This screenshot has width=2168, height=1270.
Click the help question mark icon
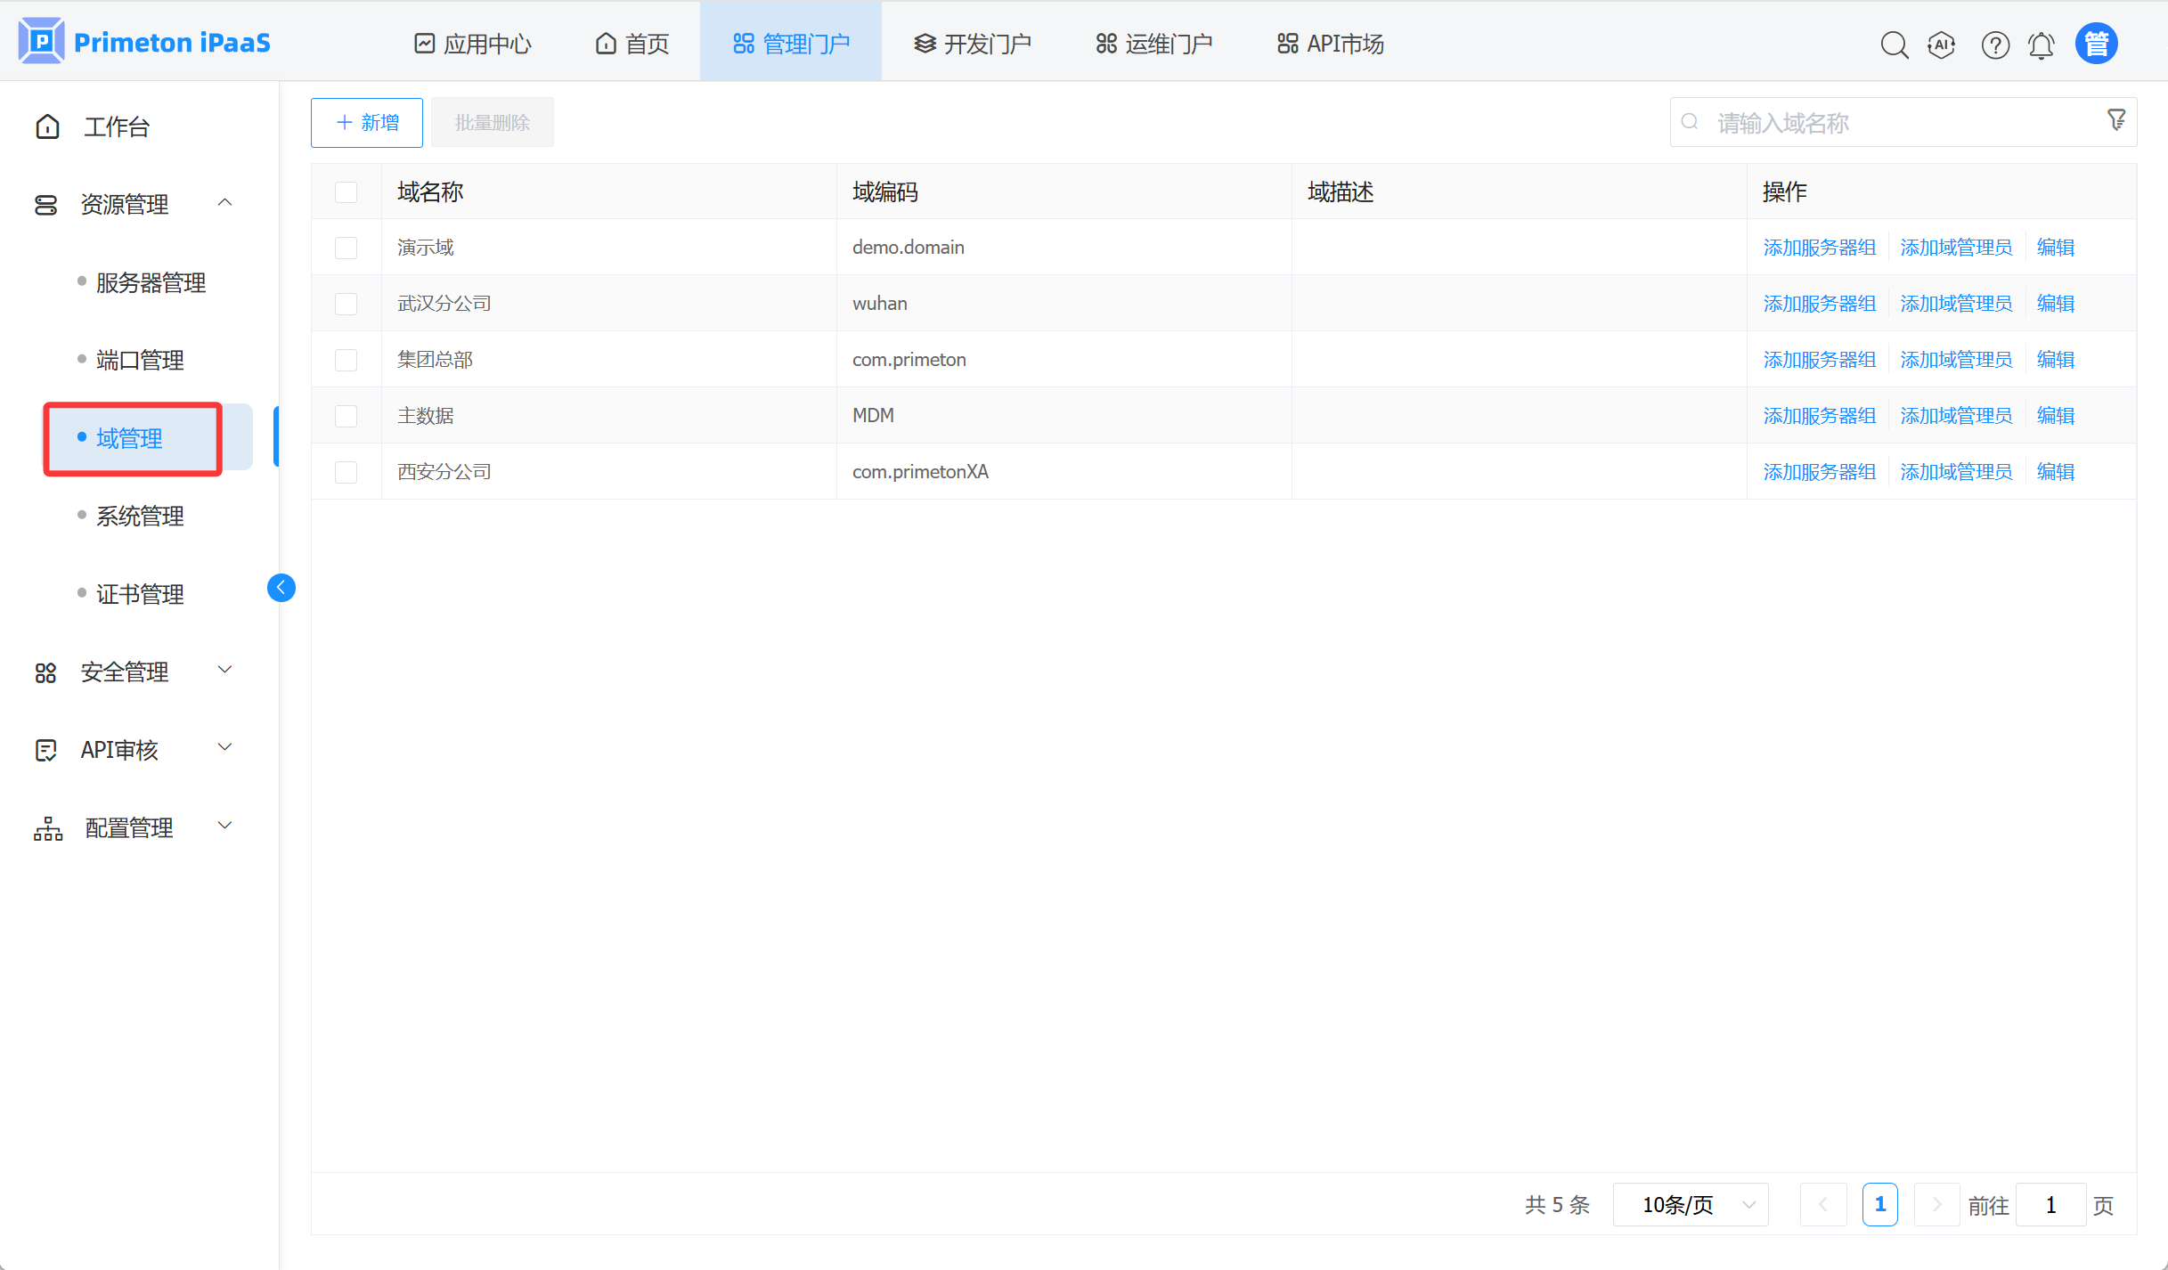1995,45
